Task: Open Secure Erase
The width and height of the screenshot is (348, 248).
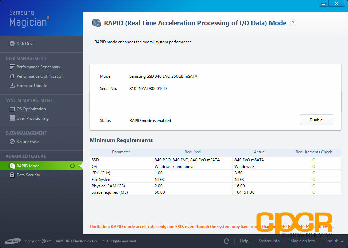Action: click(28, 142)
